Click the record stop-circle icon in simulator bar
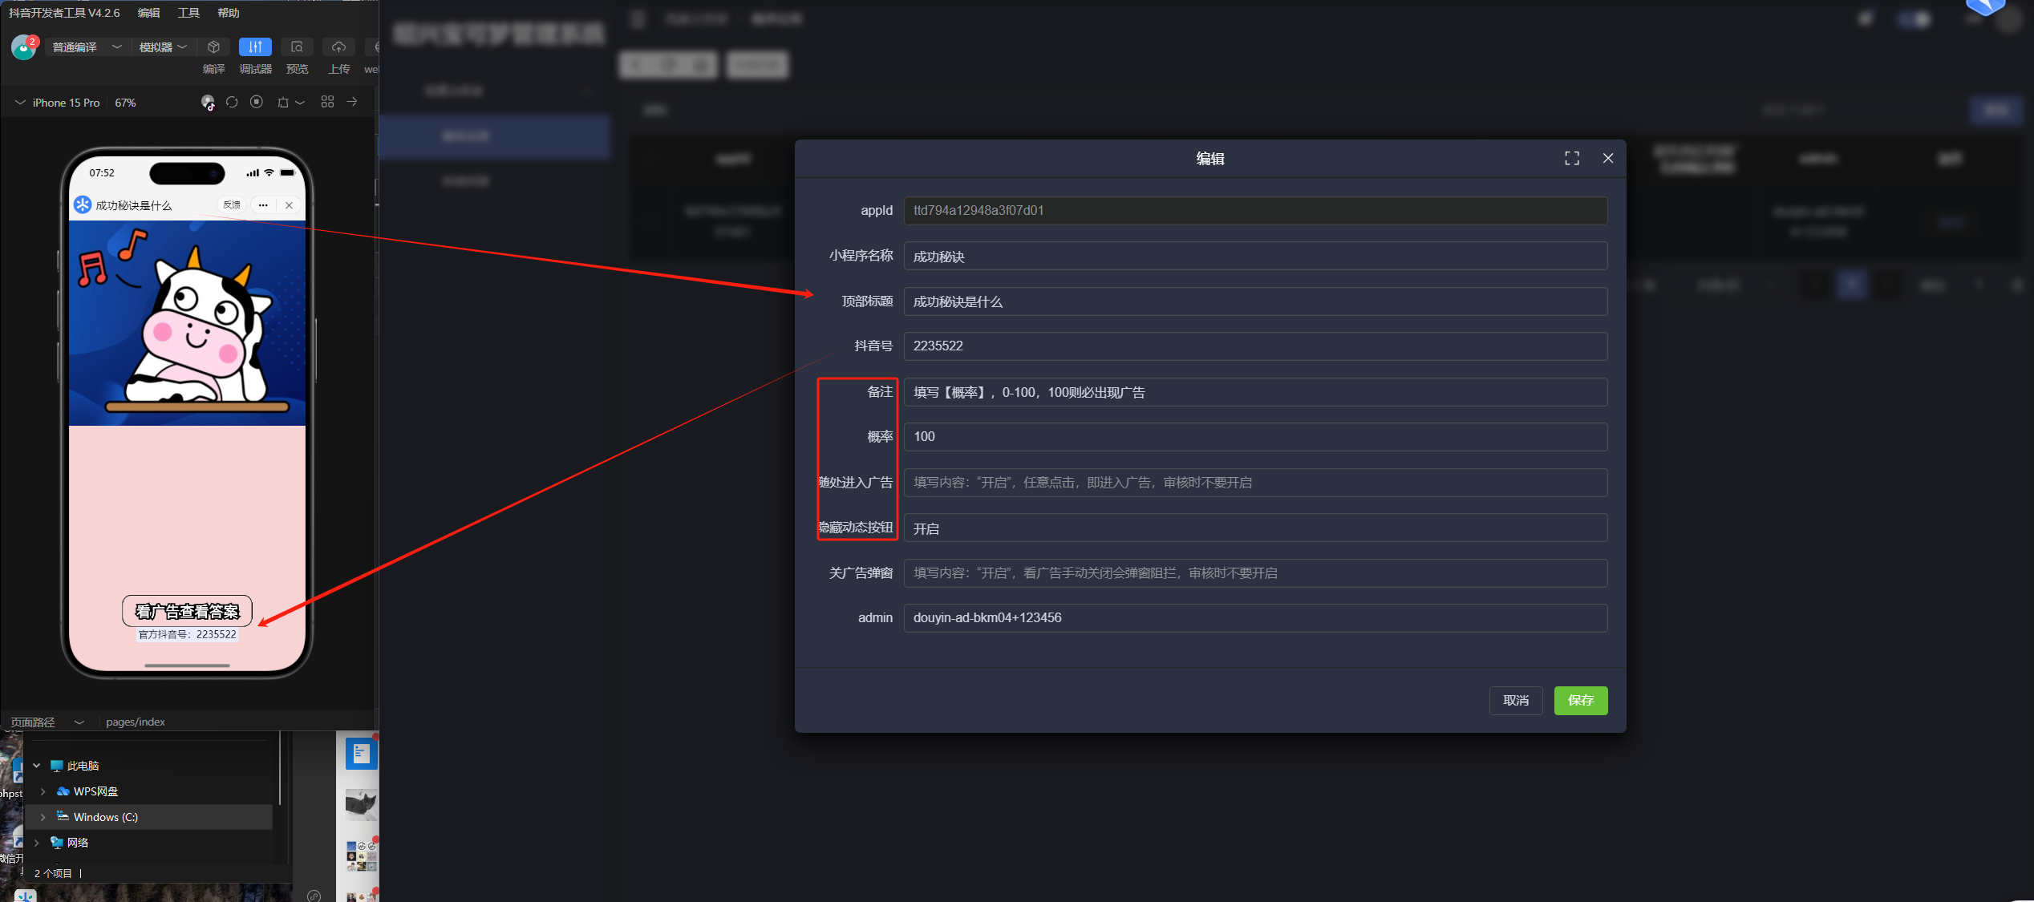The image size is (2034, 902). click(x=257, y=103)
